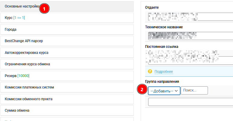Click the Поиск search box
Image resolution: width=233 pixels, height=121 pixels.
point(195,90)
